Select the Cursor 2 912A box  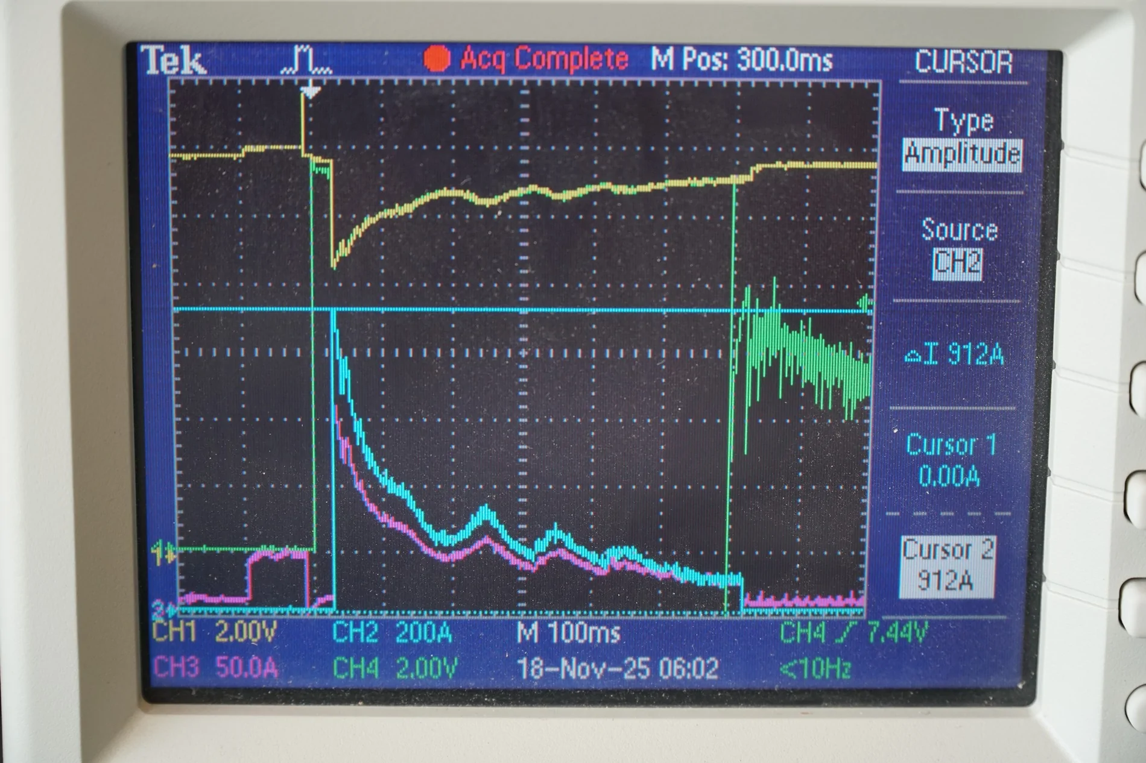coord(946,567)
